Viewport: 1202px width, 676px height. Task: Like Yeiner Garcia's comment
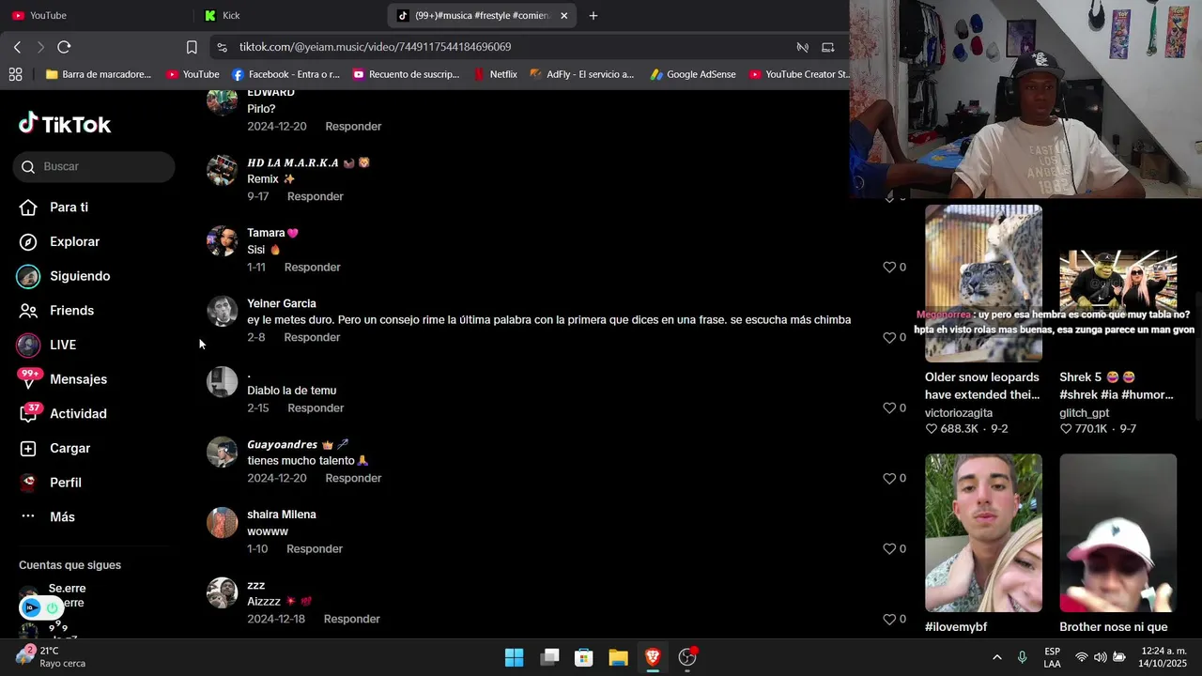[889, 337]
